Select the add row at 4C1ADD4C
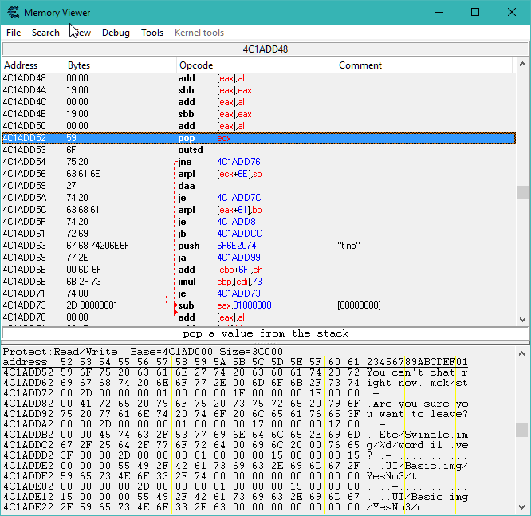531x516 pixels. tap(259, 102)
